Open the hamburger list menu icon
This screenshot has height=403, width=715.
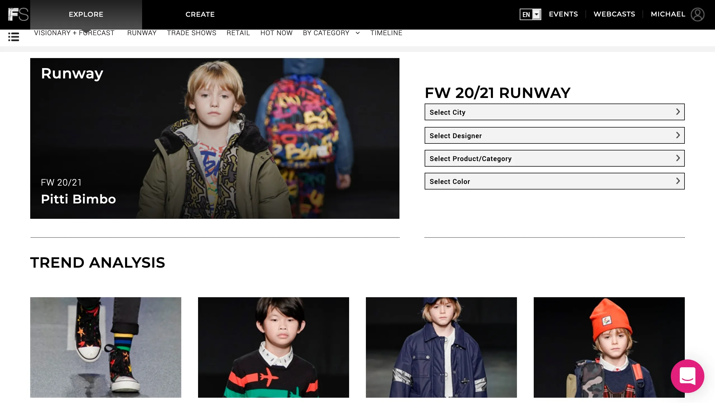point(14,37)
